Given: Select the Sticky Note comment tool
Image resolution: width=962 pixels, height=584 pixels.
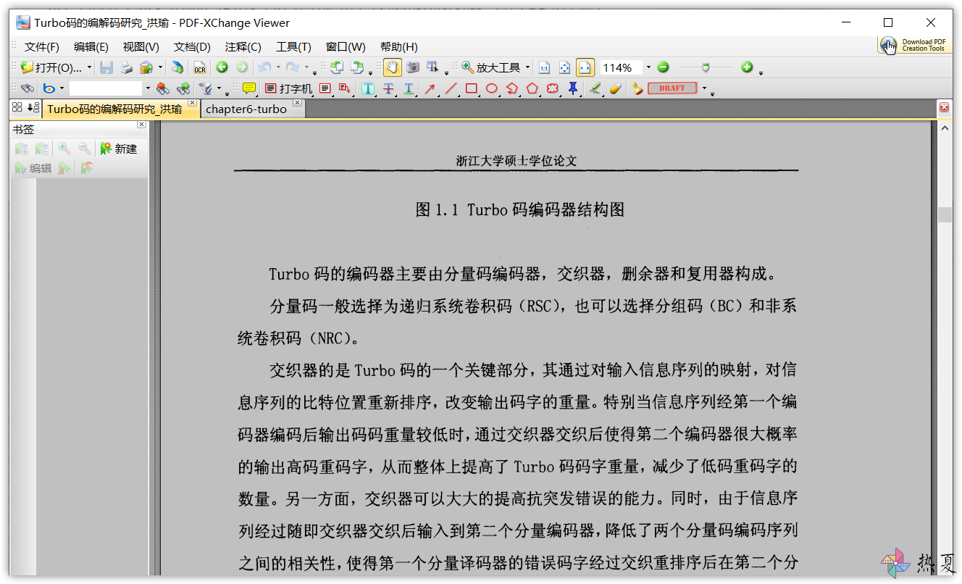Looking at the screenshot, I should pos(249,88).
